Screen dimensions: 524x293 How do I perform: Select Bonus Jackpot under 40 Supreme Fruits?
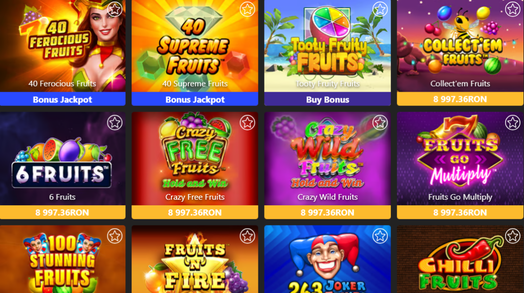pos(195,99)
